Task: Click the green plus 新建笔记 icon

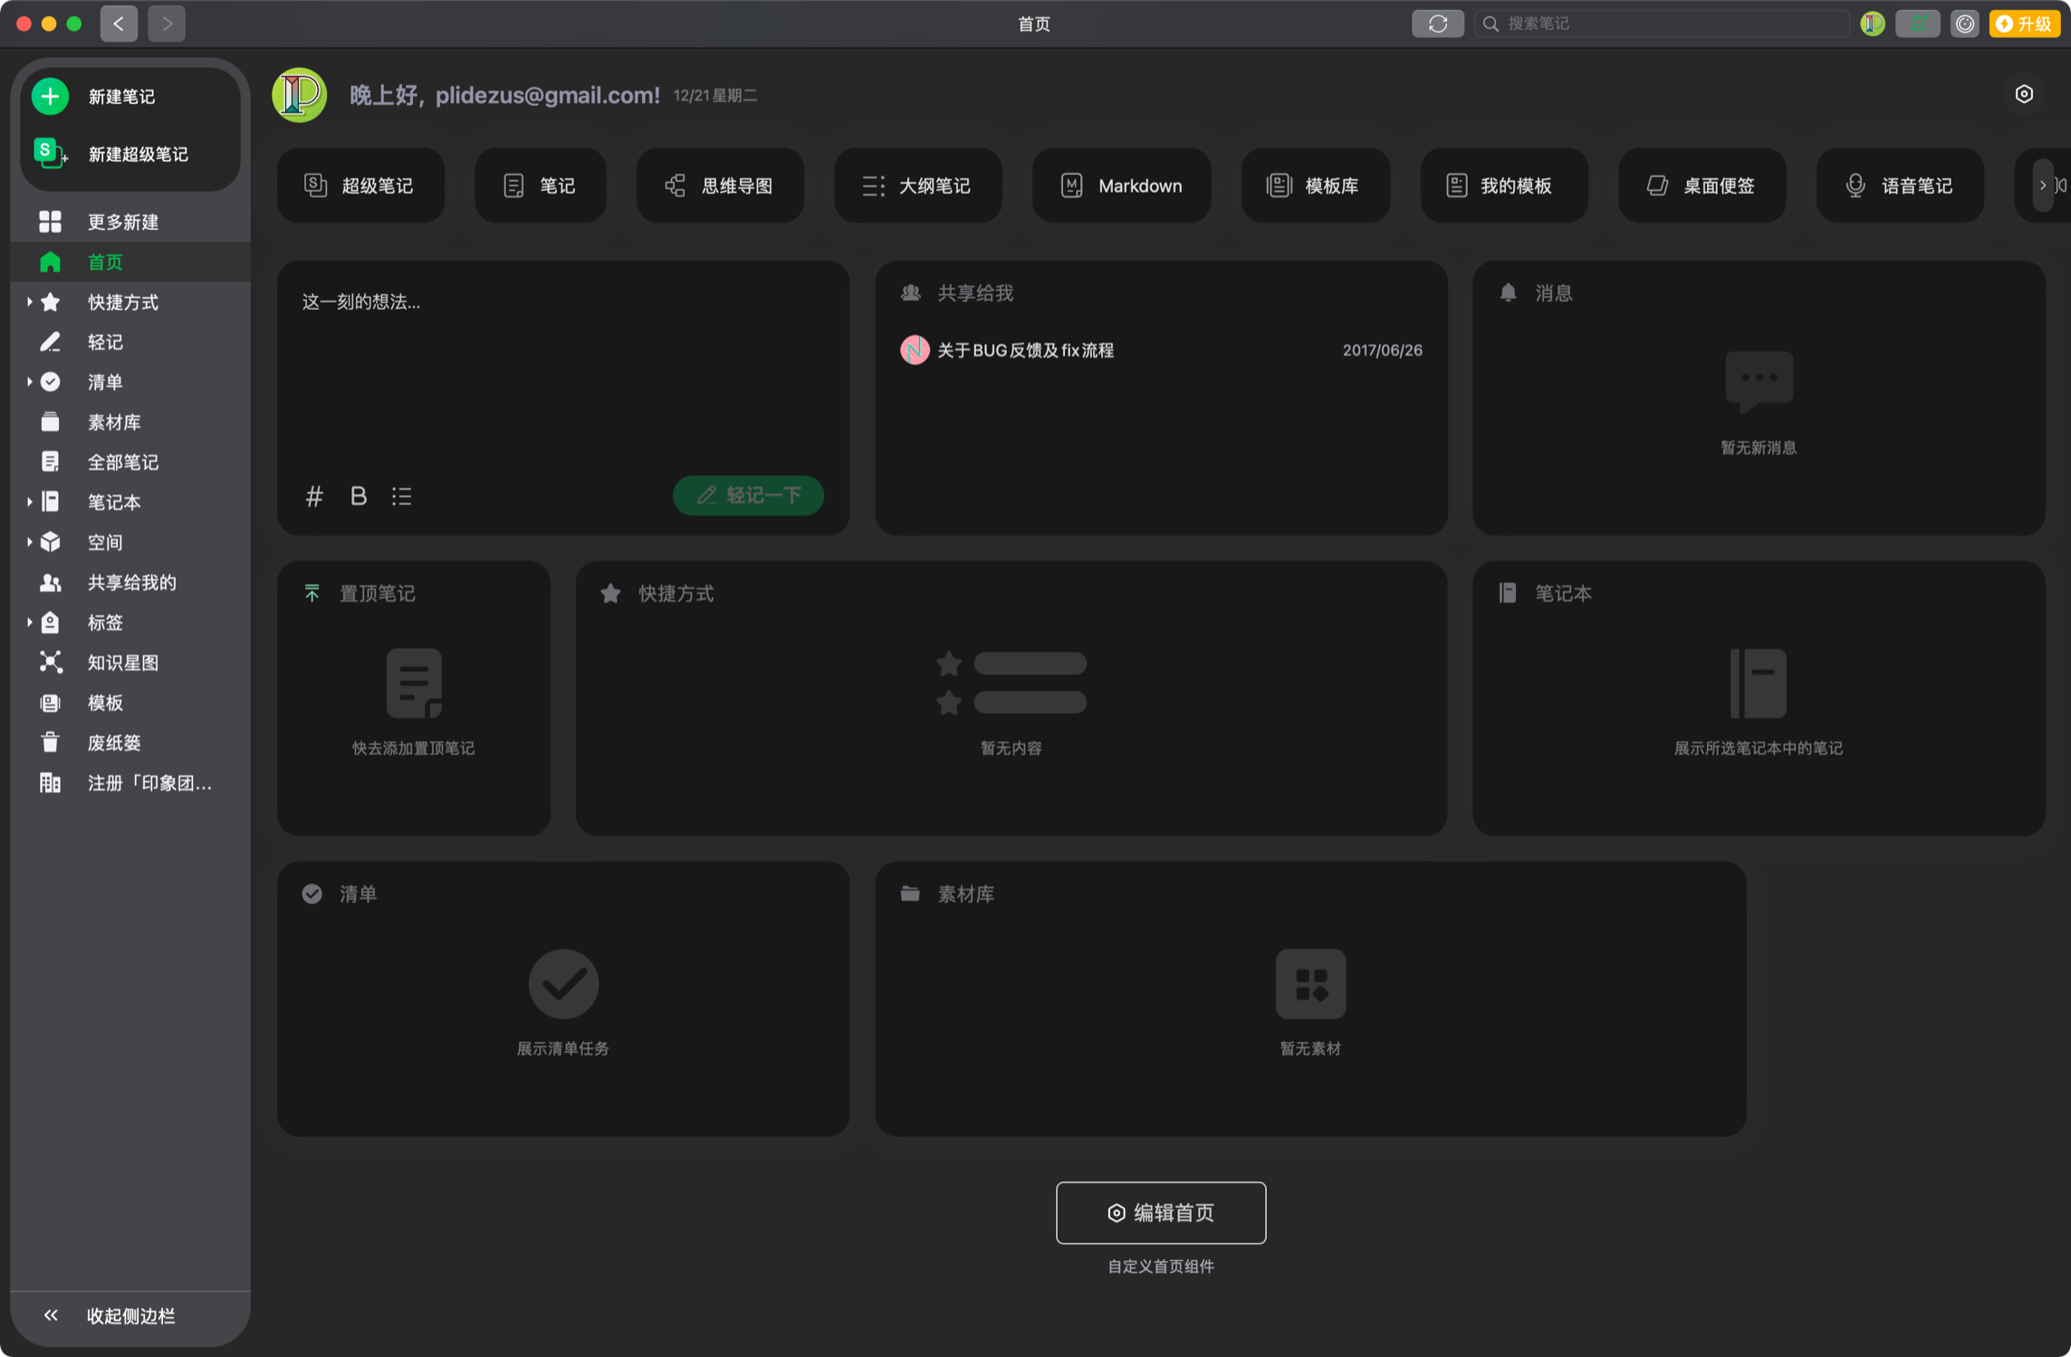Action: pos(51,96)
